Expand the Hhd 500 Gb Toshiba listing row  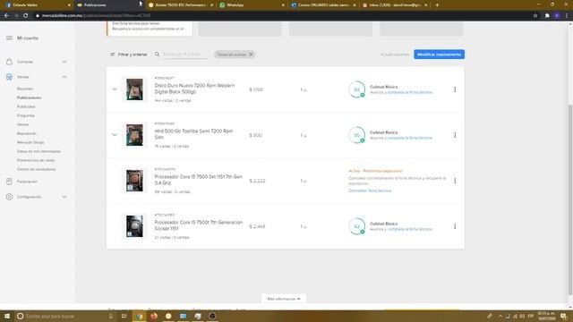115,135
